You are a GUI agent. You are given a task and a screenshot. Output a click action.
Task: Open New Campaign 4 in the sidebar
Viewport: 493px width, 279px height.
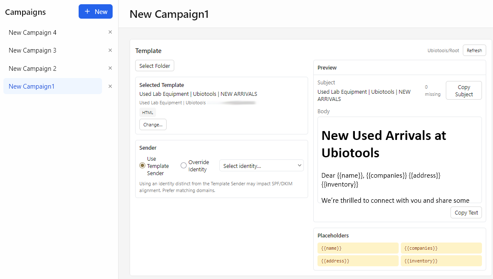click(33, 33)
